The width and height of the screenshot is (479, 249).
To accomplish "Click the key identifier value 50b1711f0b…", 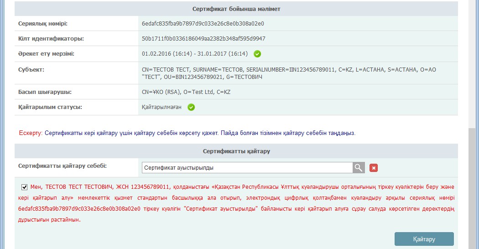I will (203, 39).
